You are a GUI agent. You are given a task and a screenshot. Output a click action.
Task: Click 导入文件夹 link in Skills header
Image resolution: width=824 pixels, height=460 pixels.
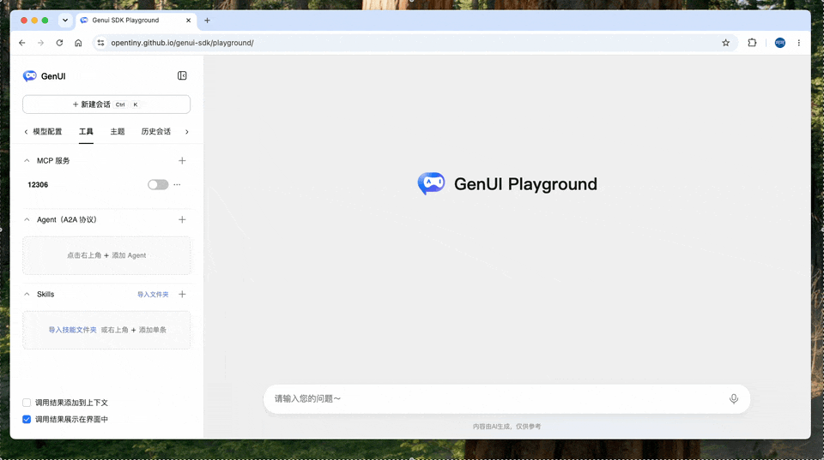pyautogui.click(x=153, y=295)
